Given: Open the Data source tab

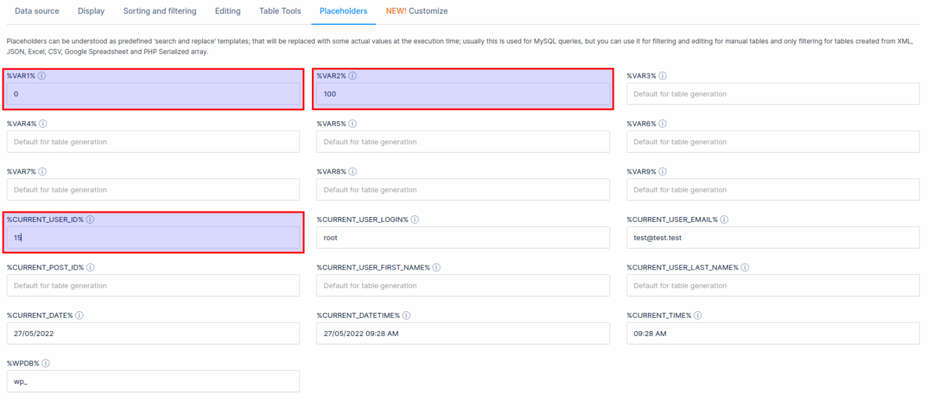Looking at the screenshot, I should [37, 11].
